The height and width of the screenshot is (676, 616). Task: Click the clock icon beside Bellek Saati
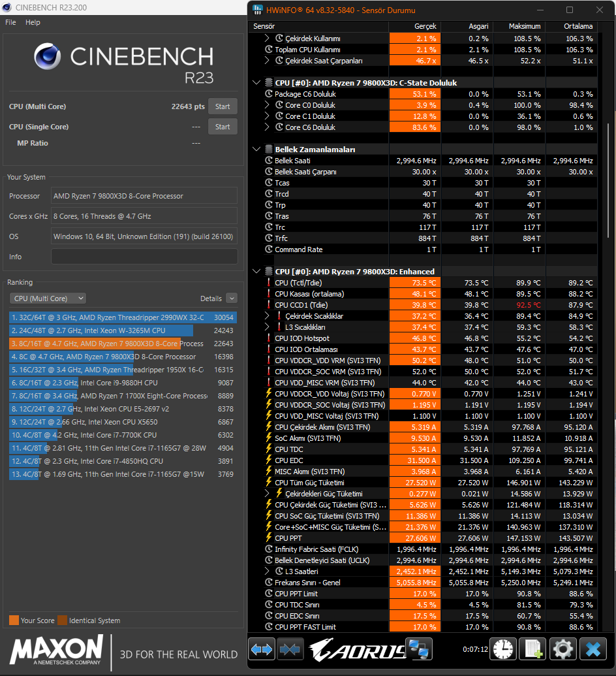pyautogui.click(x=269, y=161)
